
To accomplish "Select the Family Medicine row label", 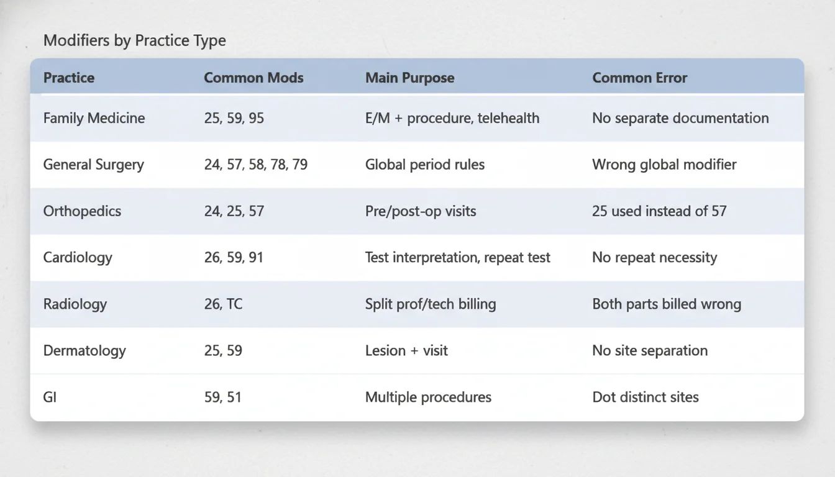I will coord(94,118).
